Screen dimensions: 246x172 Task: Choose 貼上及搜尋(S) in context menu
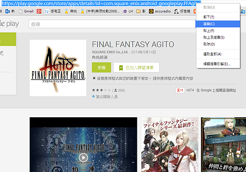[218, 37]
